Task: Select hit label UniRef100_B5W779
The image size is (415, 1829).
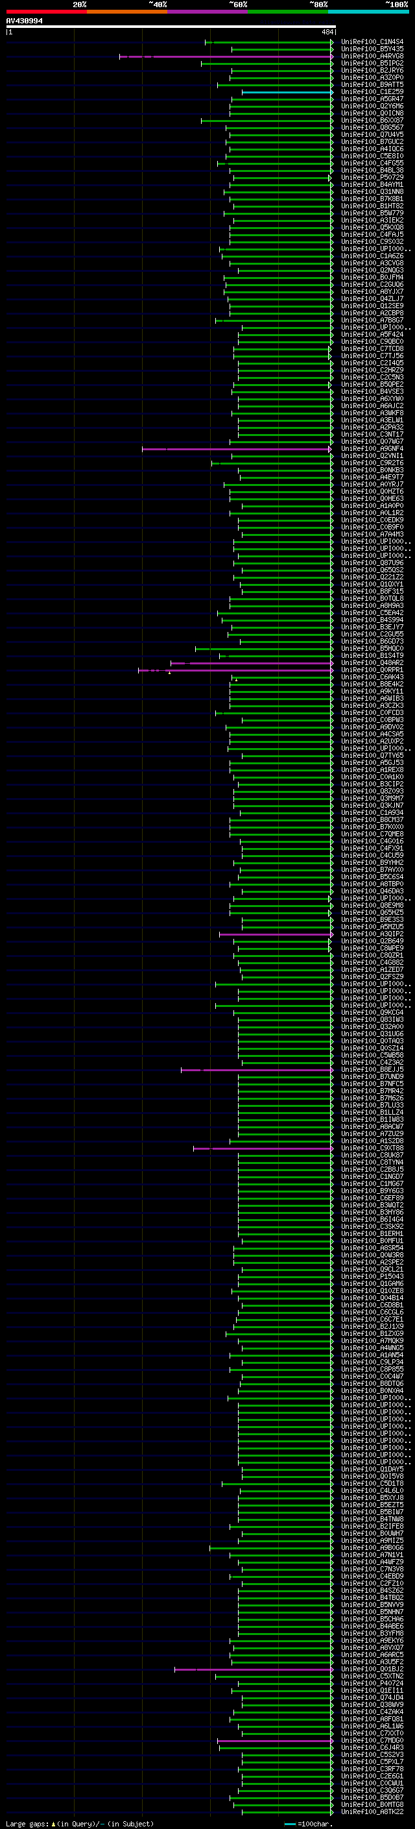Action: coord(372,213)
